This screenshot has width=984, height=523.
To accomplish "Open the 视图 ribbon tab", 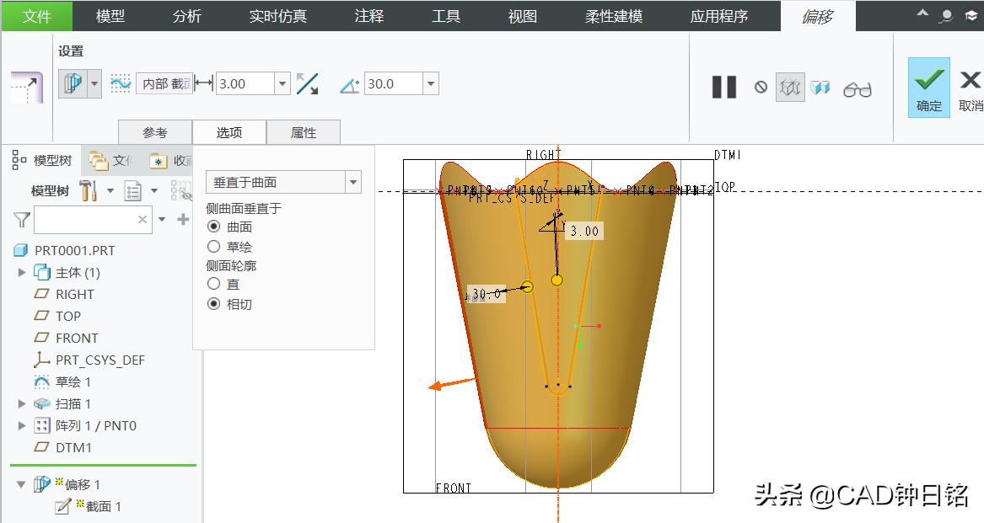I will (523, 16).
